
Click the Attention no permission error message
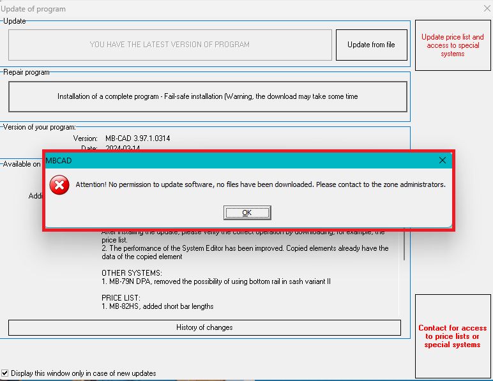[260, 184]
